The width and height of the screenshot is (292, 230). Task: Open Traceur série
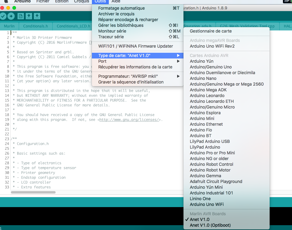tap(138, 37)
